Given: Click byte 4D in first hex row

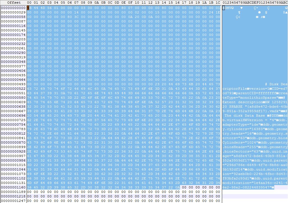Looking at the screenshot, I should click(x=43, y=8).
